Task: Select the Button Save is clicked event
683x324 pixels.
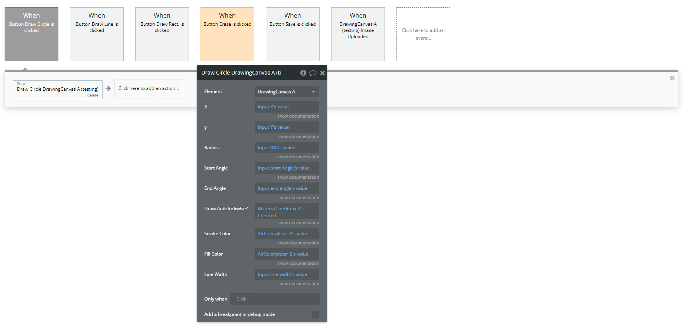Action: click(293, 34)
